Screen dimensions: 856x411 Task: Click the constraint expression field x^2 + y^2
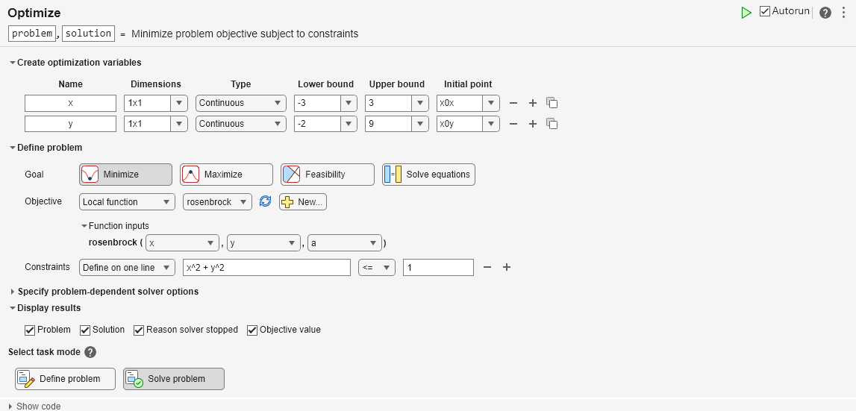click(x=266, y=267)
